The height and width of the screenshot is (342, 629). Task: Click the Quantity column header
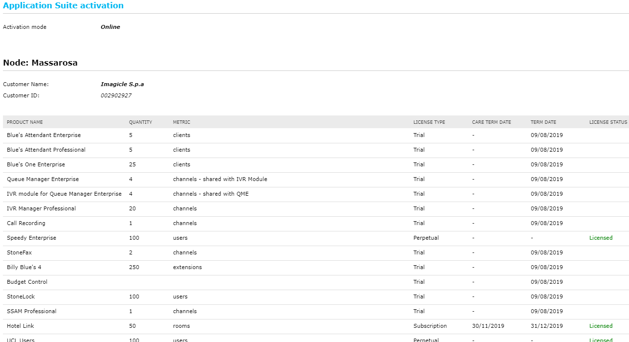point(140,122)
